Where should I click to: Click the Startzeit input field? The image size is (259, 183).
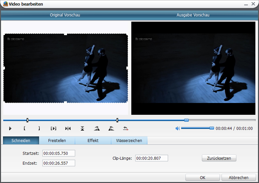59,153
